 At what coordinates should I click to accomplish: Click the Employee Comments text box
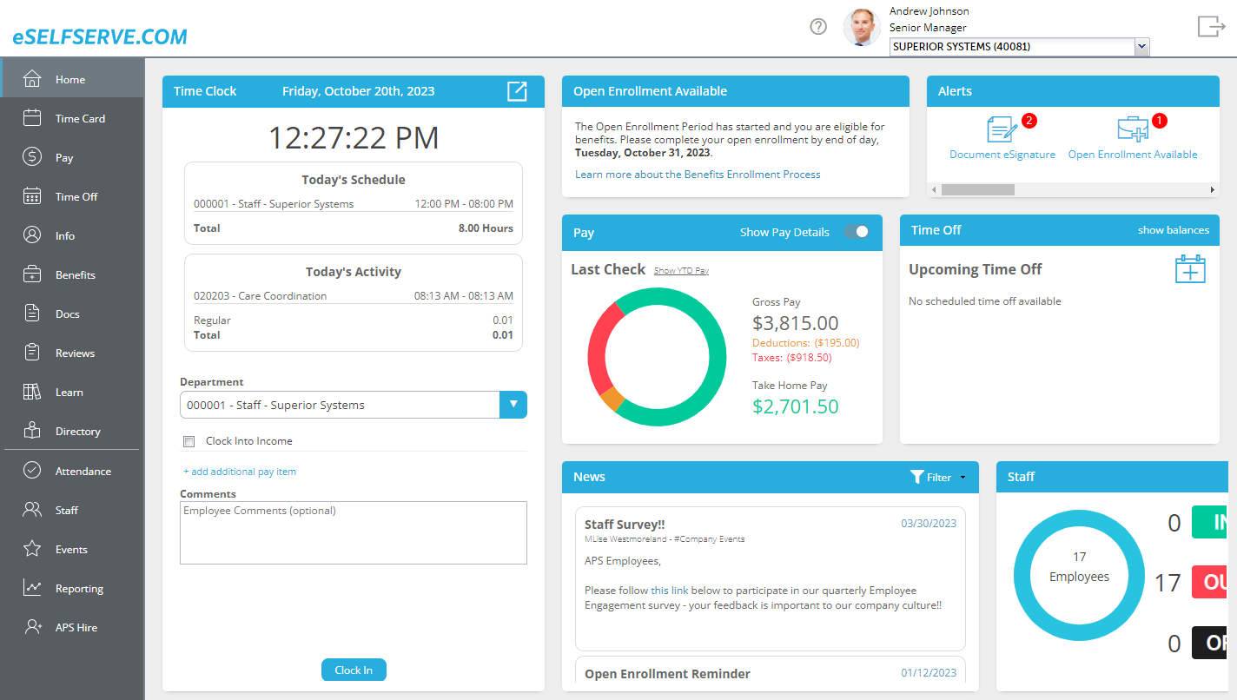tap(353, 532)
